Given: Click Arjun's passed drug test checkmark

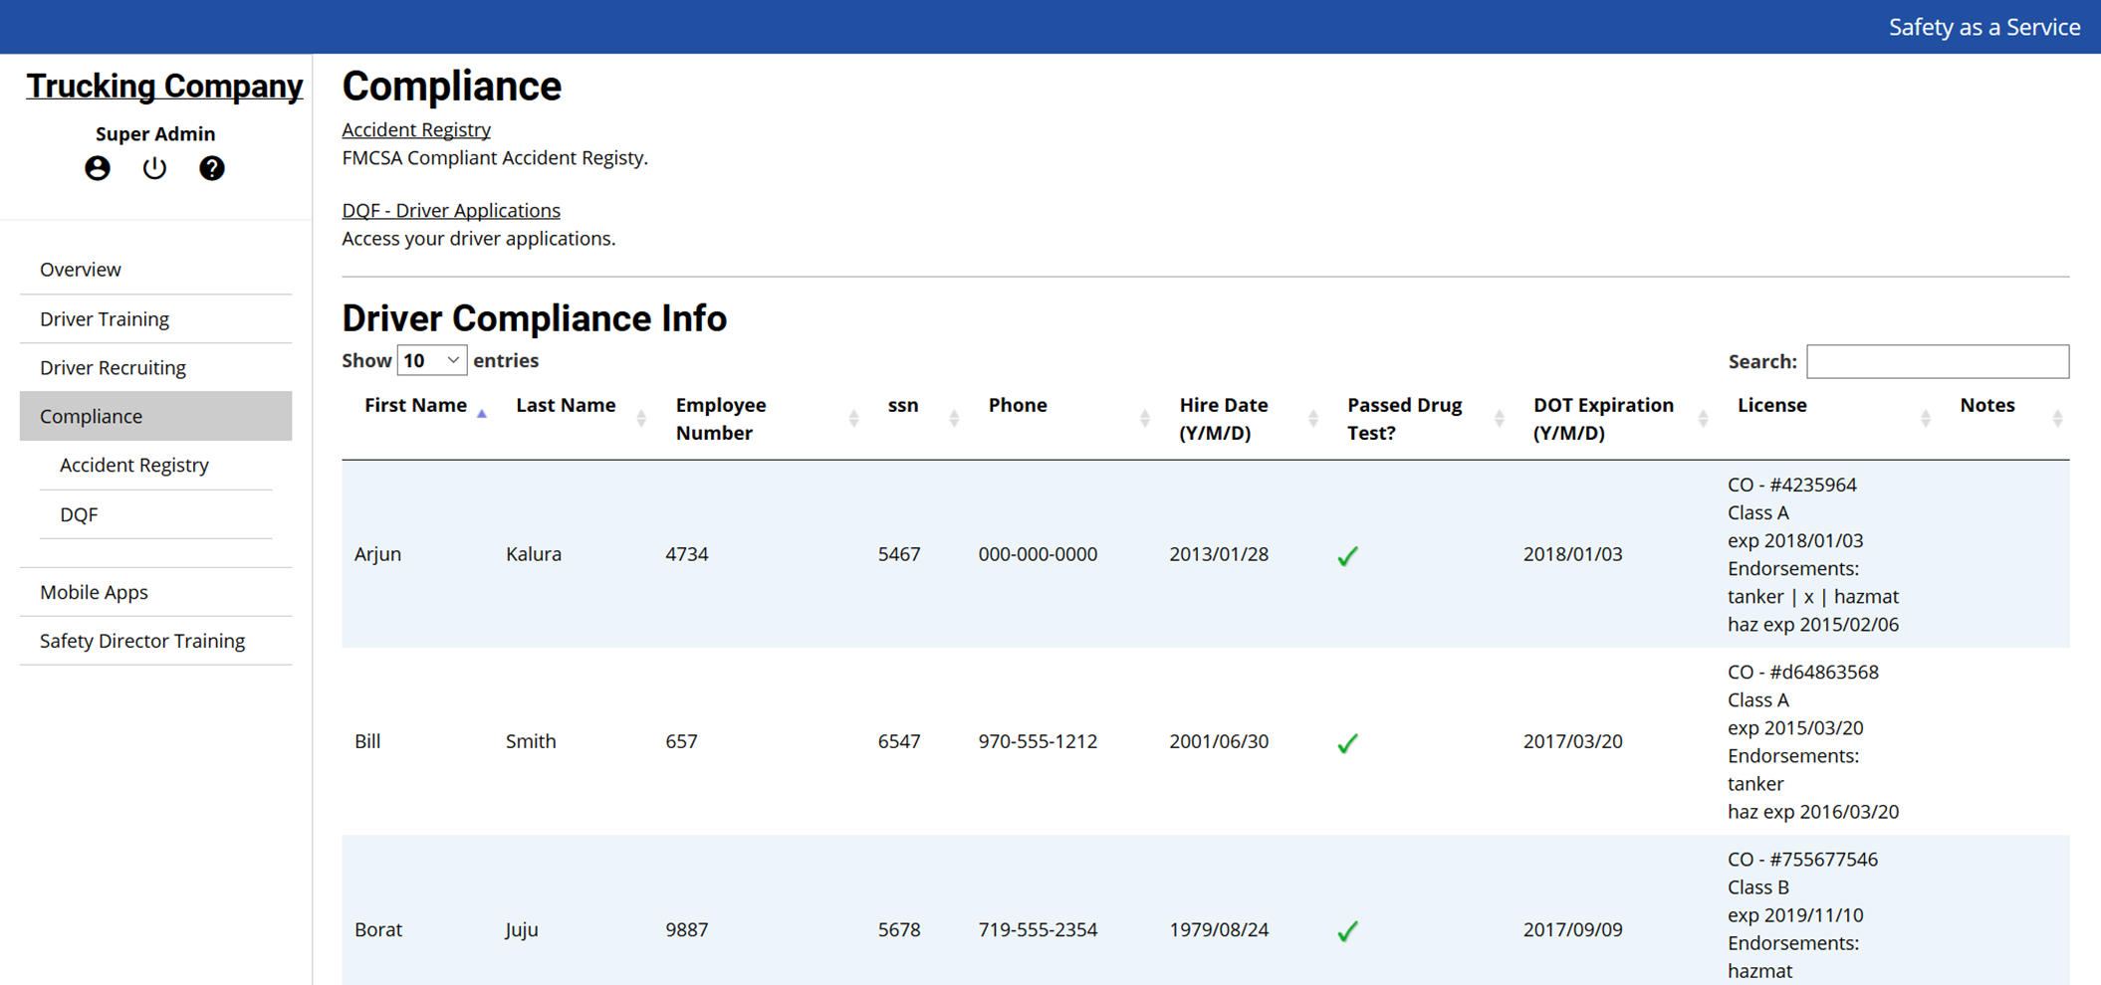Looking at the screenshot, I should click(x=1347, y=555).
